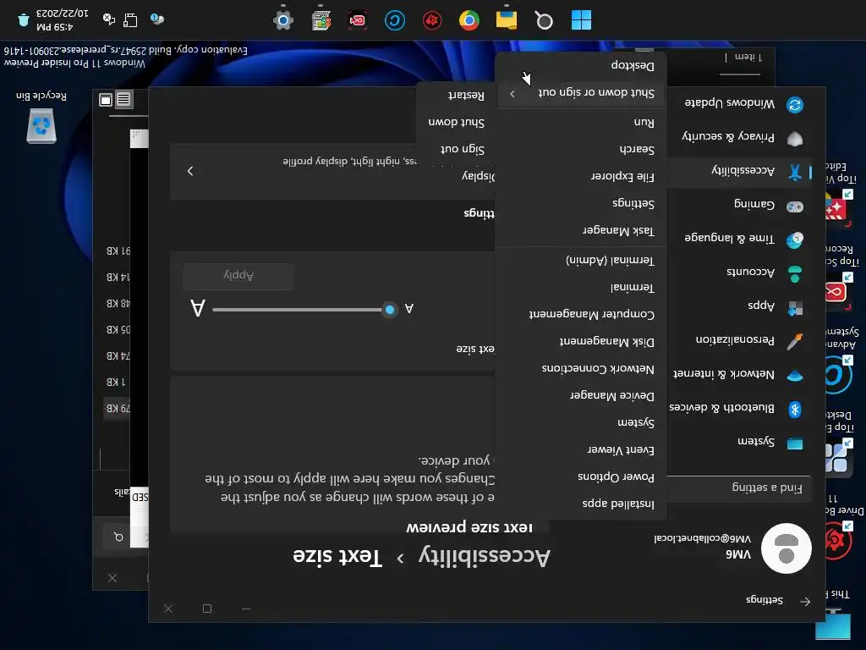Click the Bluetooth & devices icon

click(x=795, y=410)
